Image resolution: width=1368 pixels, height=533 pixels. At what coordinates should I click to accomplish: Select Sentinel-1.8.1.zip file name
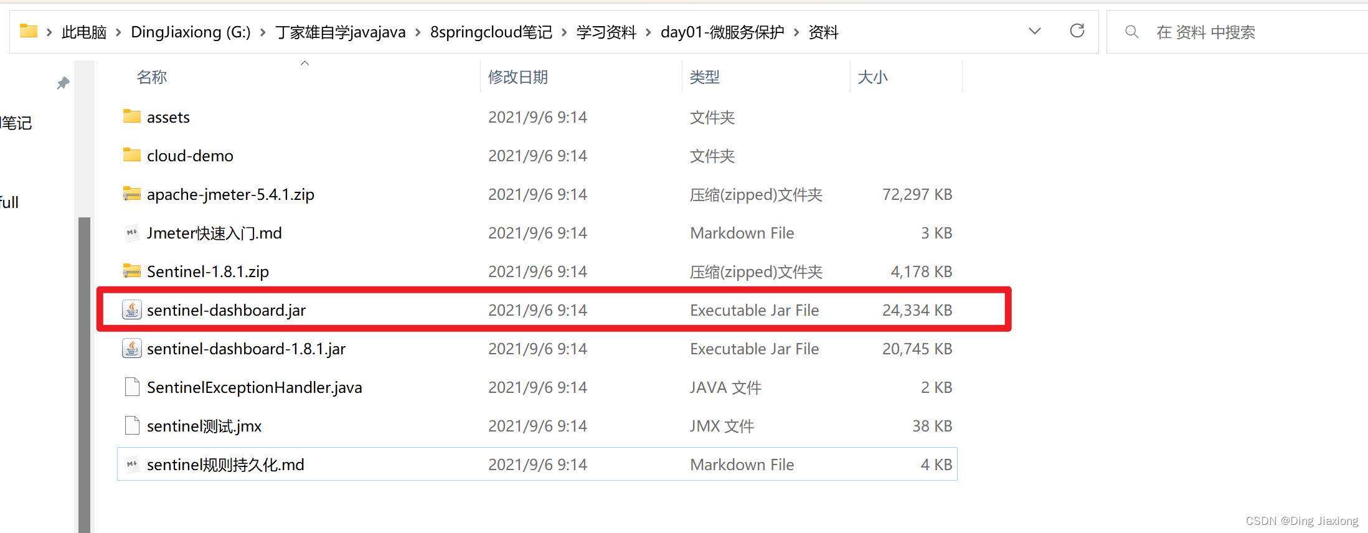point(208,271)
